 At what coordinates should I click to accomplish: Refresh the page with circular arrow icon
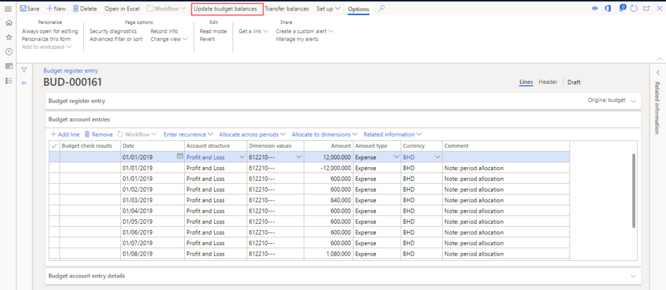(633, 8)
